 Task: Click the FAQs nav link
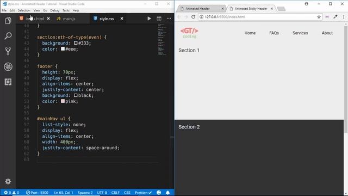(274, 33)
